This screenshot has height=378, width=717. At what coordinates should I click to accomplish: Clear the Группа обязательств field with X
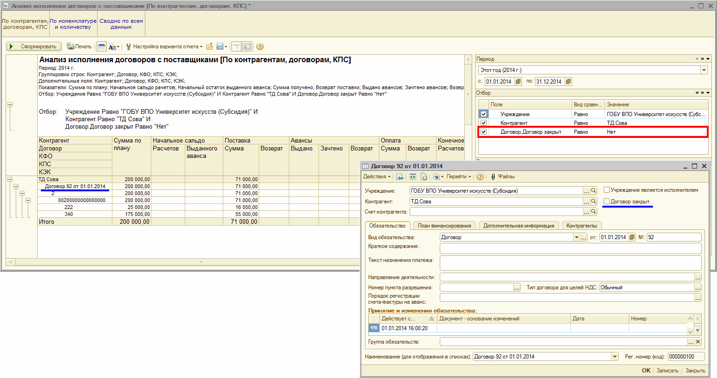coord(698,342)
